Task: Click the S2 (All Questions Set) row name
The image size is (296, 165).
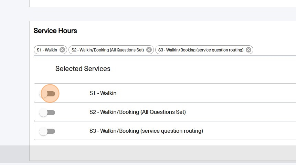Action: (137, 112)
